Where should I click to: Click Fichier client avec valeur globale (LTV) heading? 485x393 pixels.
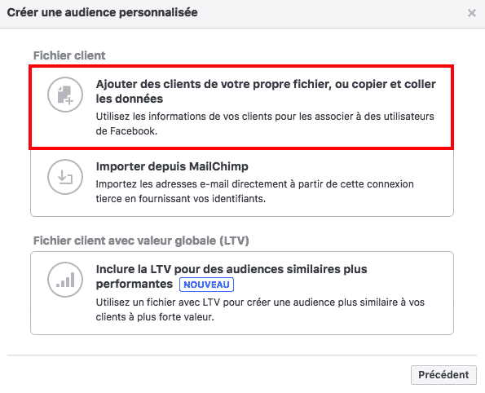pos(141,241)
